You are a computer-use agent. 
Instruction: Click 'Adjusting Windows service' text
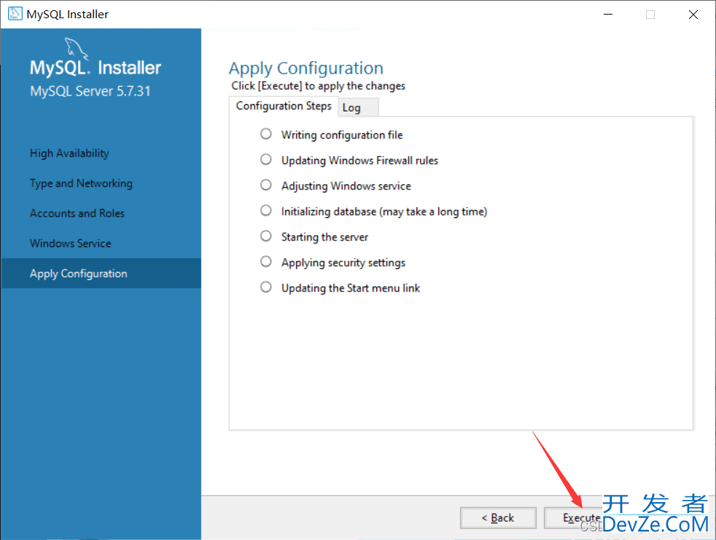(346, 187)
